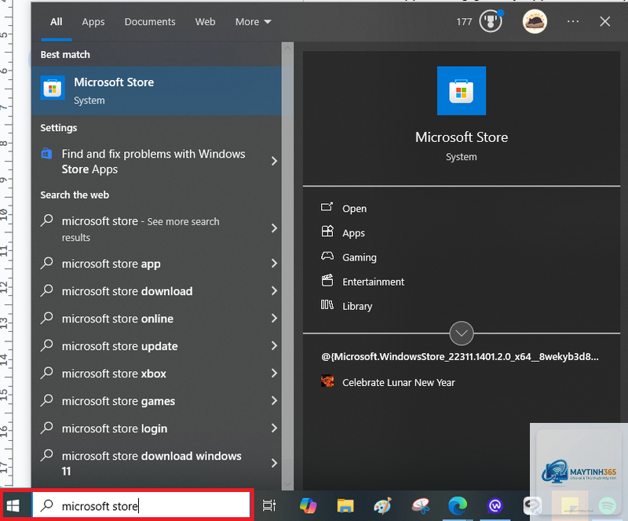628x521 pixels.
Task: Launch Microsoft Edge from the taskbar
Action: point(458,506)
